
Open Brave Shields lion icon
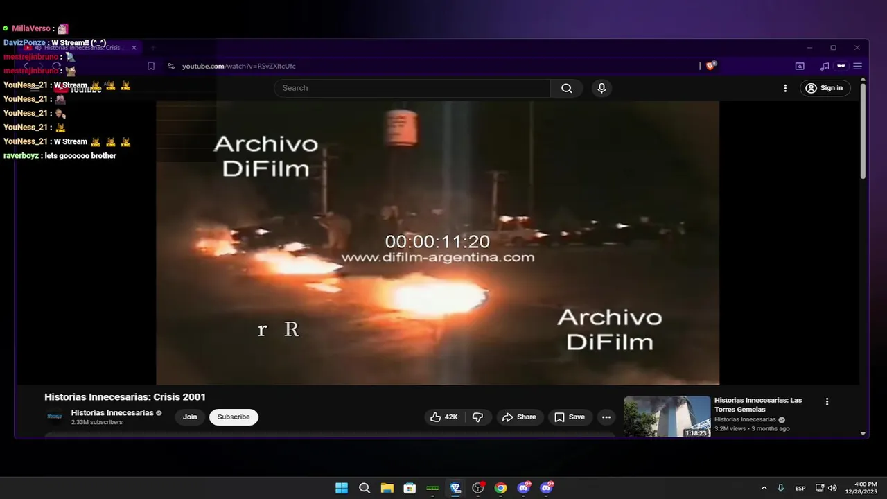pyautogui.click(x=711, y=66)
